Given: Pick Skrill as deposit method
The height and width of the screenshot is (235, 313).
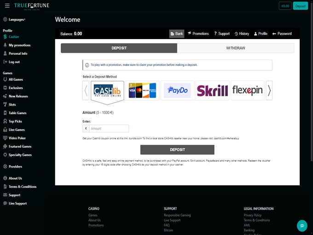Looking at the screenshot, I should point(212,91).
